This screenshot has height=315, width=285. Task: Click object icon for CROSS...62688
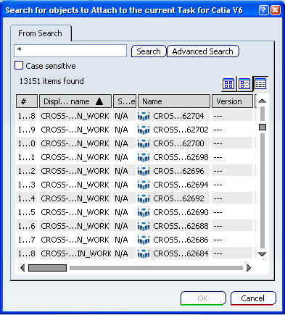pyautogui.click(x=144, y=226)
